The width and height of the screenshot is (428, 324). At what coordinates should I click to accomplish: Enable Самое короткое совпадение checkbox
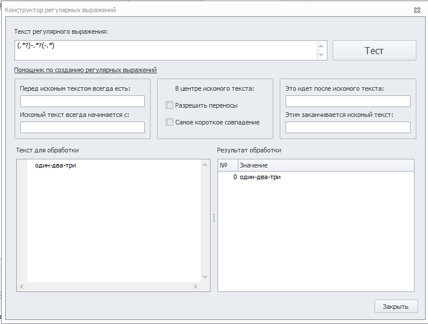[169, 122]
